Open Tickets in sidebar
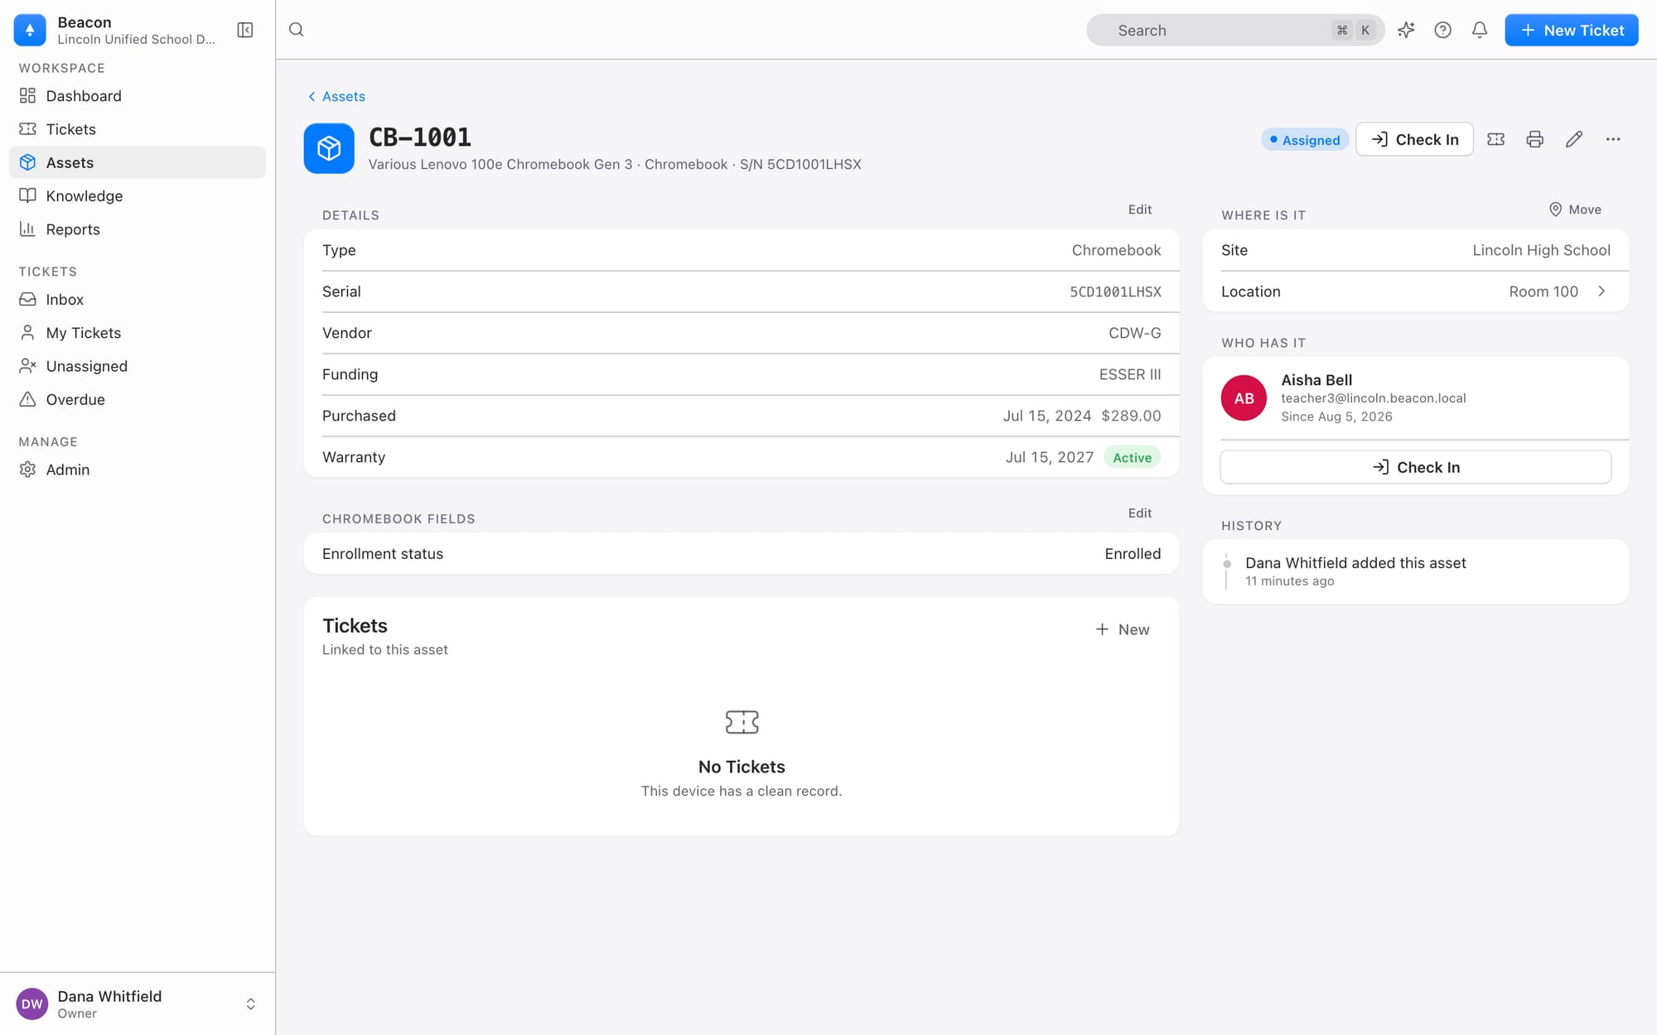Viewport: 1657px width, 1035px height. 138,129
